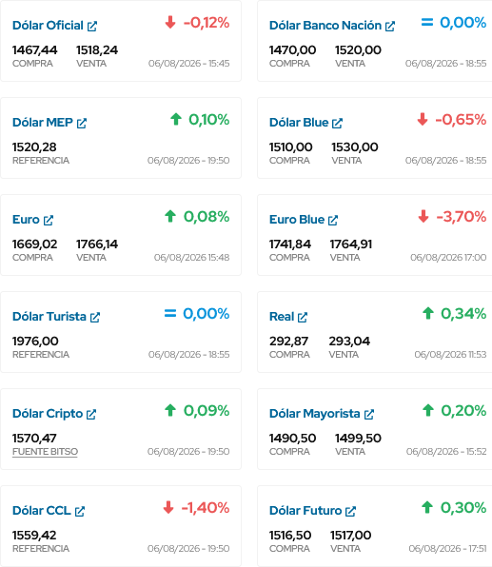Click the red down arrow on Dólar Oficial
The image size is (492, 567).
(170, 23)
